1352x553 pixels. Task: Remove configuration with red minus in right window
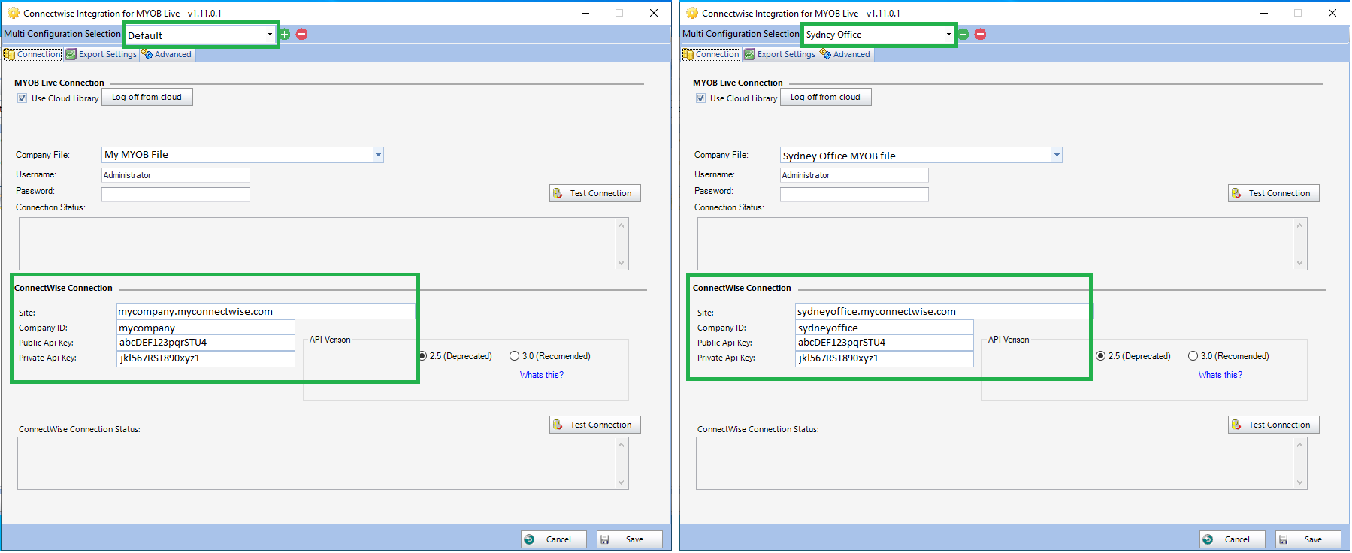click(980, 34)
